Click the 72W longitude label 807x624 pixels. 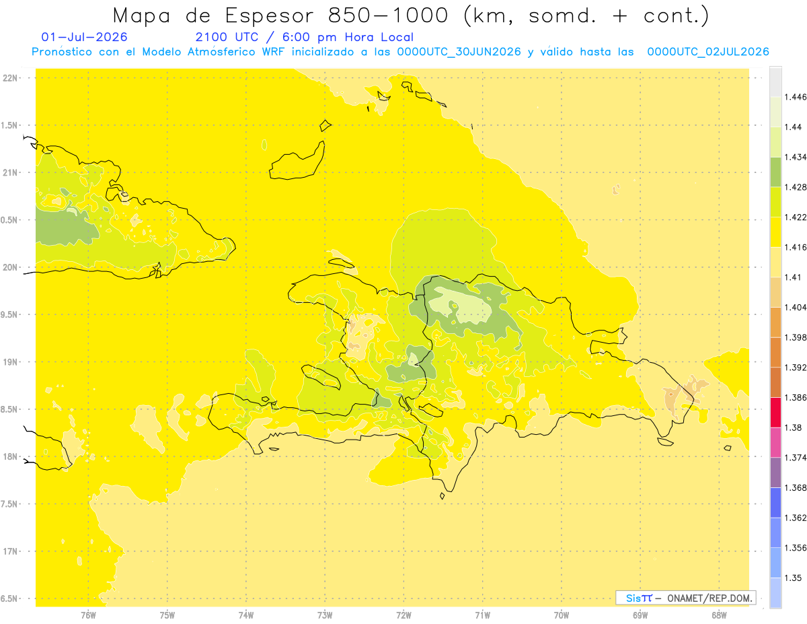(x=403, y=615)
